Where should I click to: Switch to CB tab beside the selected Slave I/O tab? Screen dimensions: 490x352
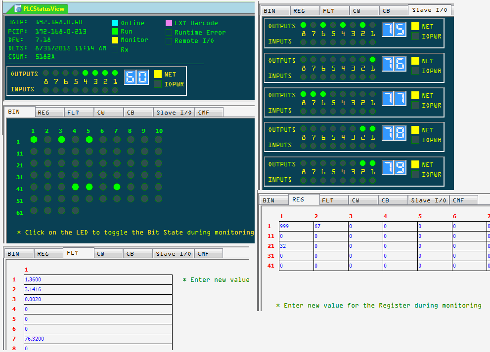(x=393, y=11)
